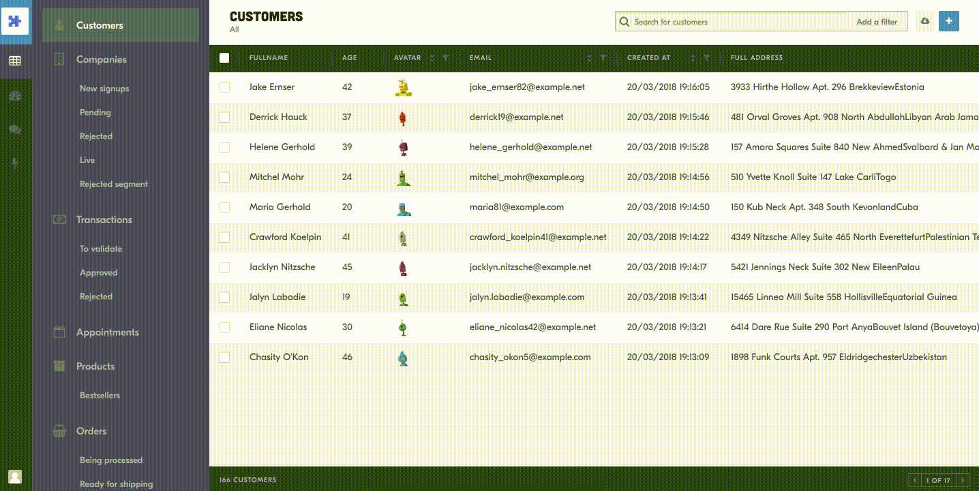The image size is (979, 491).
Task: Filter the Created At column with funnel icon
Action: point(706,58)
